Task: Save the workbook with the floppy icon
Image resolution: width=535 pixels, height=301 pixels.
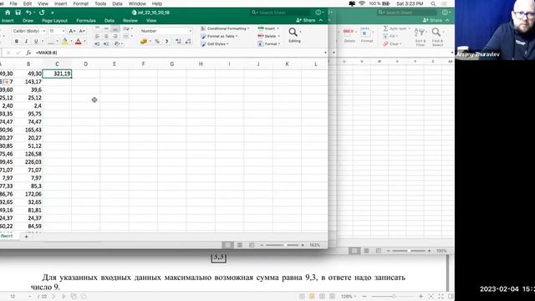Action: click(18, 13)
